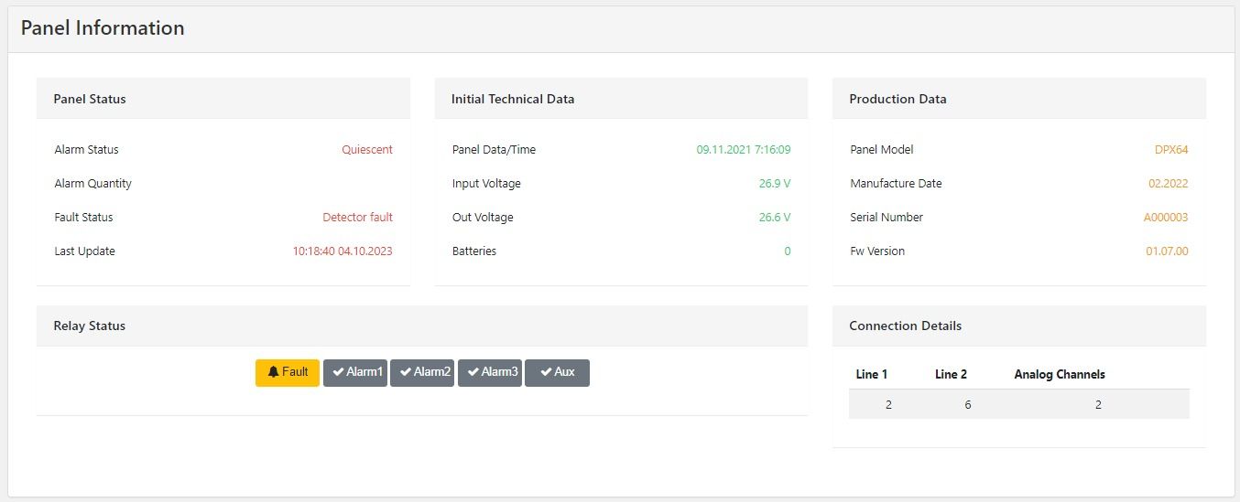1240x502 pixels.
Task: Click the Line 2 column header
Action: (952, 374)
